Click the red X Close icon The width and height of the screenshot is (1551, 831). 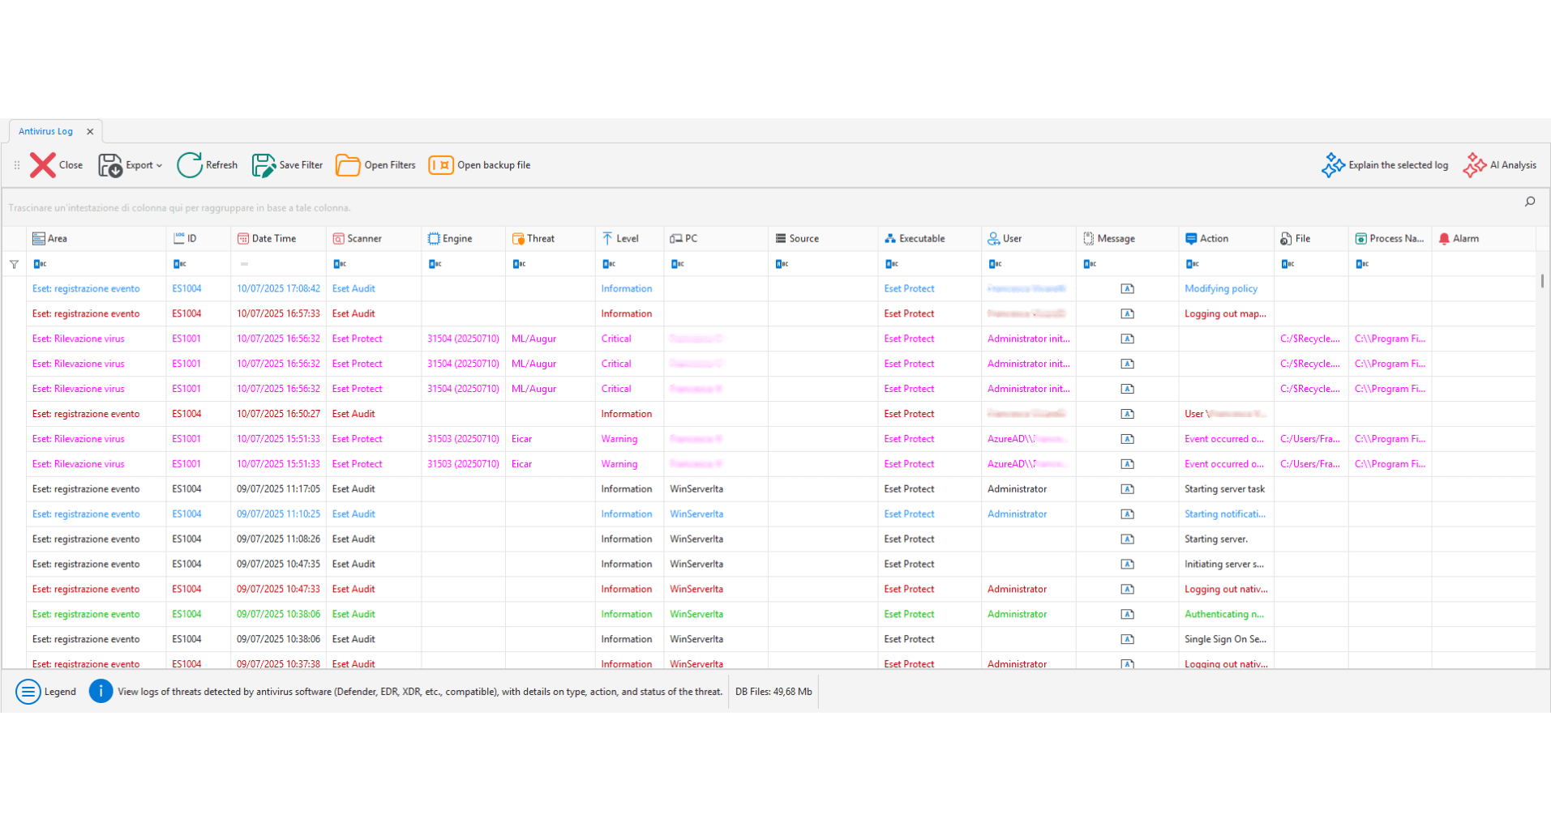(x=43, y=165)
